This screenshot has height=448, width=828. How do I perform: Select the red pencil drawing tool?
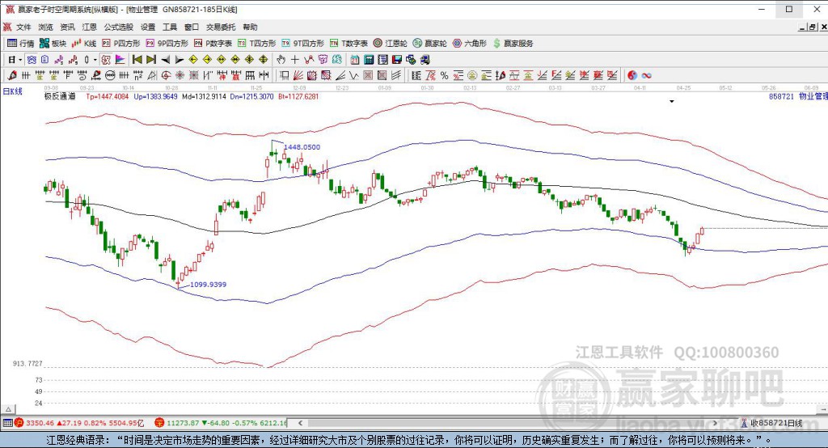11,75
